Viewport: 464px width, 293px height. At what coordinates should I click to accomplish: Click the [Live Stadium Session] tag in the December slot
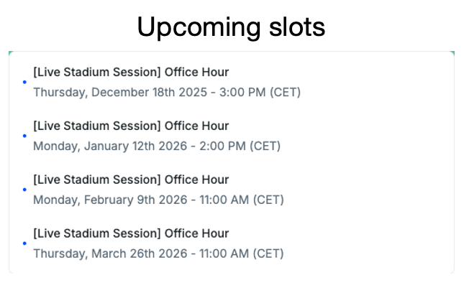[97, 72]
